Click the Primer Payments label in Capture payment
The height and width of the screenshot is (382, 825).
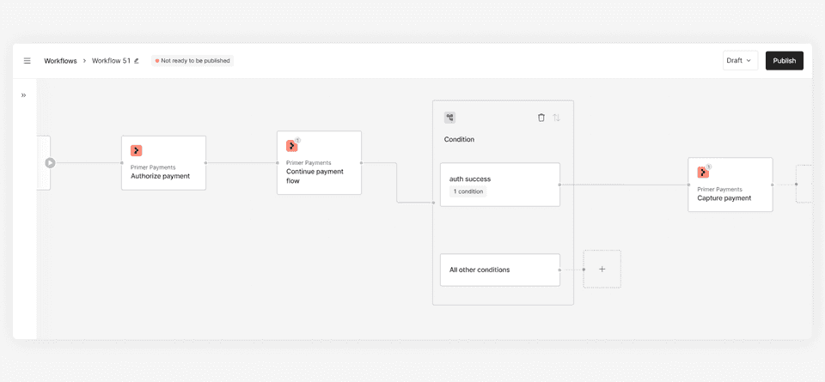720,189
